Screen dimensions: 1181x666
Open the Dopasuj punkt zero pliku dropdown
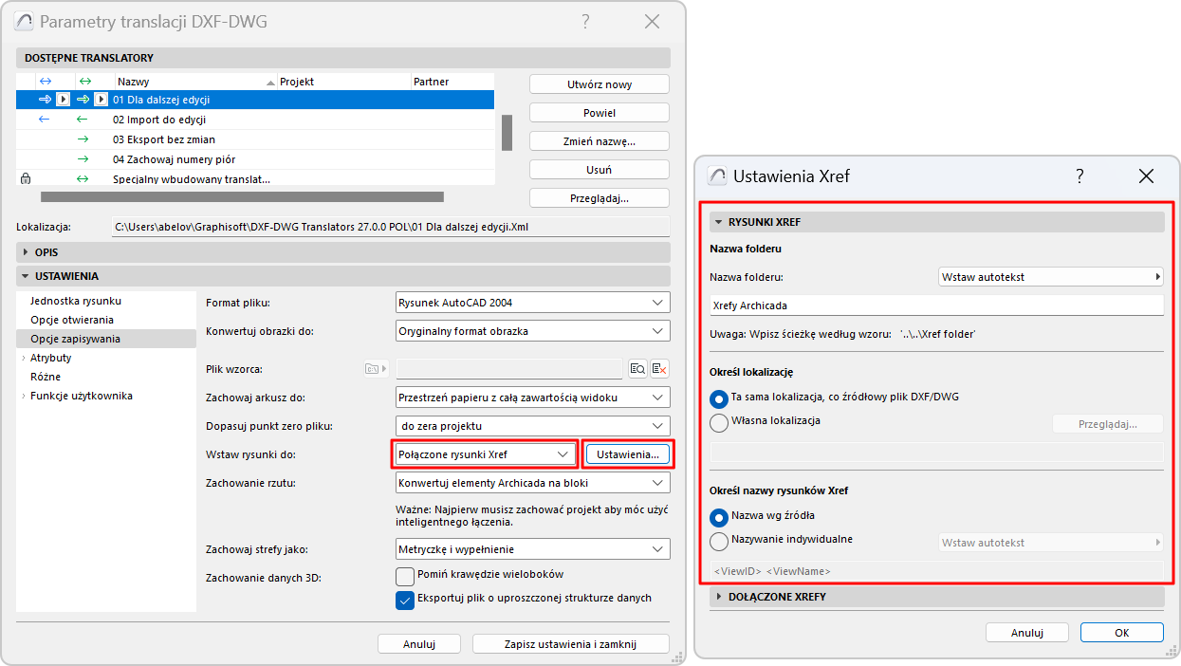pos(532,426)
